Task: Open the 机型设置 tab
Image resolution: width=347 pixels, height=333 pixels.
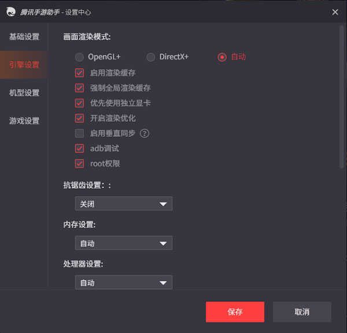Action: [x=24, y=93]
